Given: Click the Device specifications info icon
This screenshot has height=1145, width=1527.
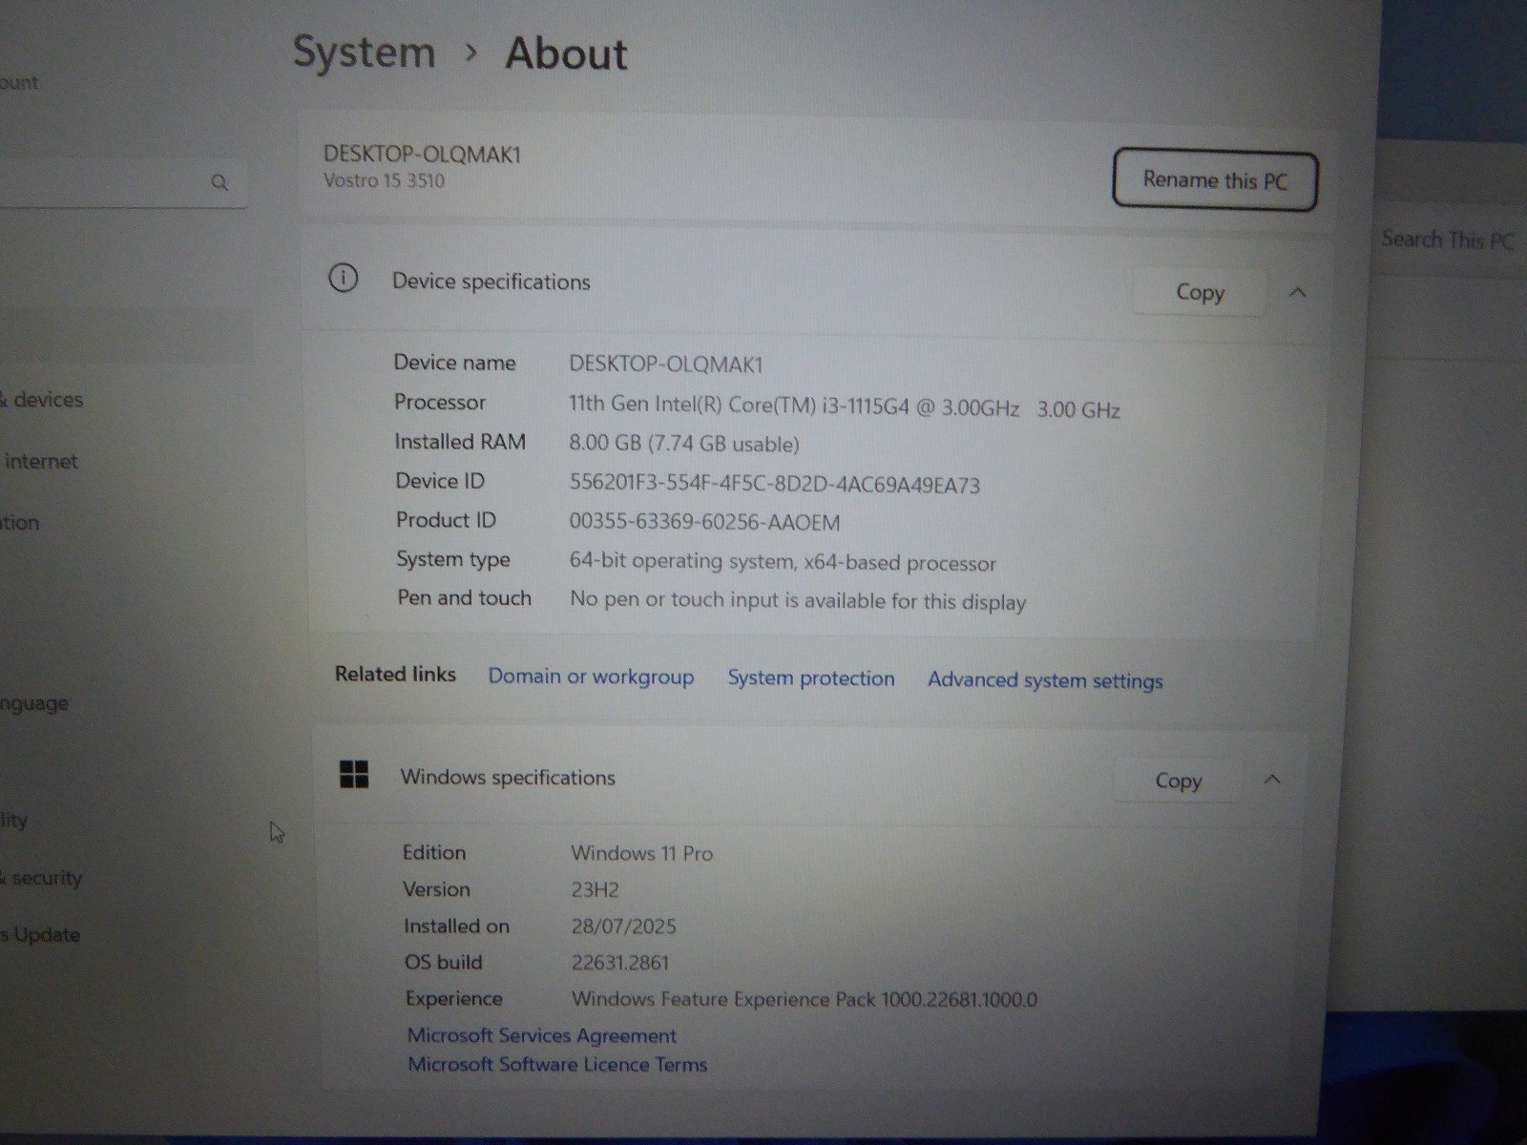Looking at the screenshot, I should [343, 279].
